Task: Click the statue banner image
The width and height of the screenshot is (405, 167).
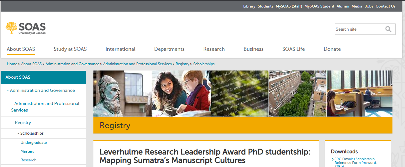Action: [123, 93]
